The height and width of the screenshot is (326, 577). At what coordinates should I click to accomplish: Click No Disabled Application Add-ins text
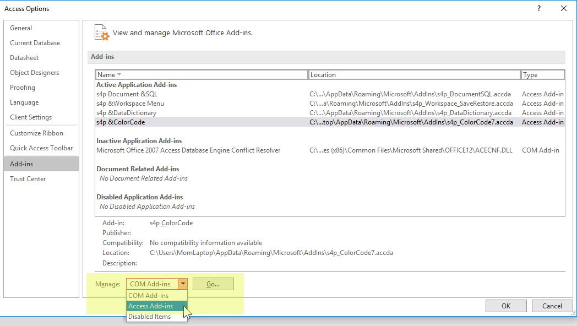tap(147, 207)
